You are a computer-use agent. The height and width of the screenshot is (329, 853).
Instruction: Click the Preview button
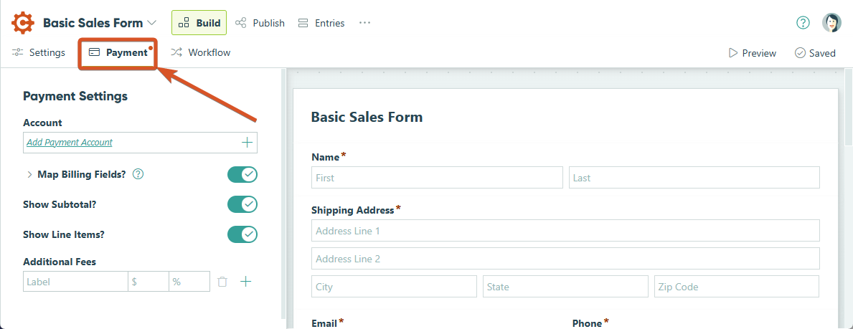click(x=753, y=53)
